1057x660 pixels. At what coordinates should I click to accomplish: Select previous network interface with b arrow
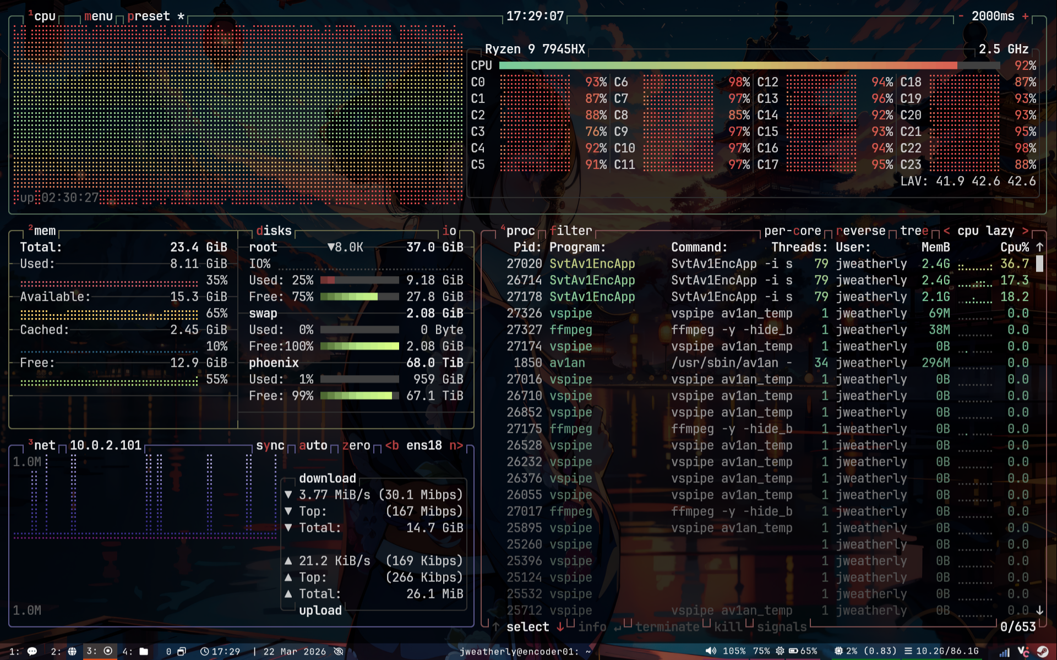click(x=391, y=446)
